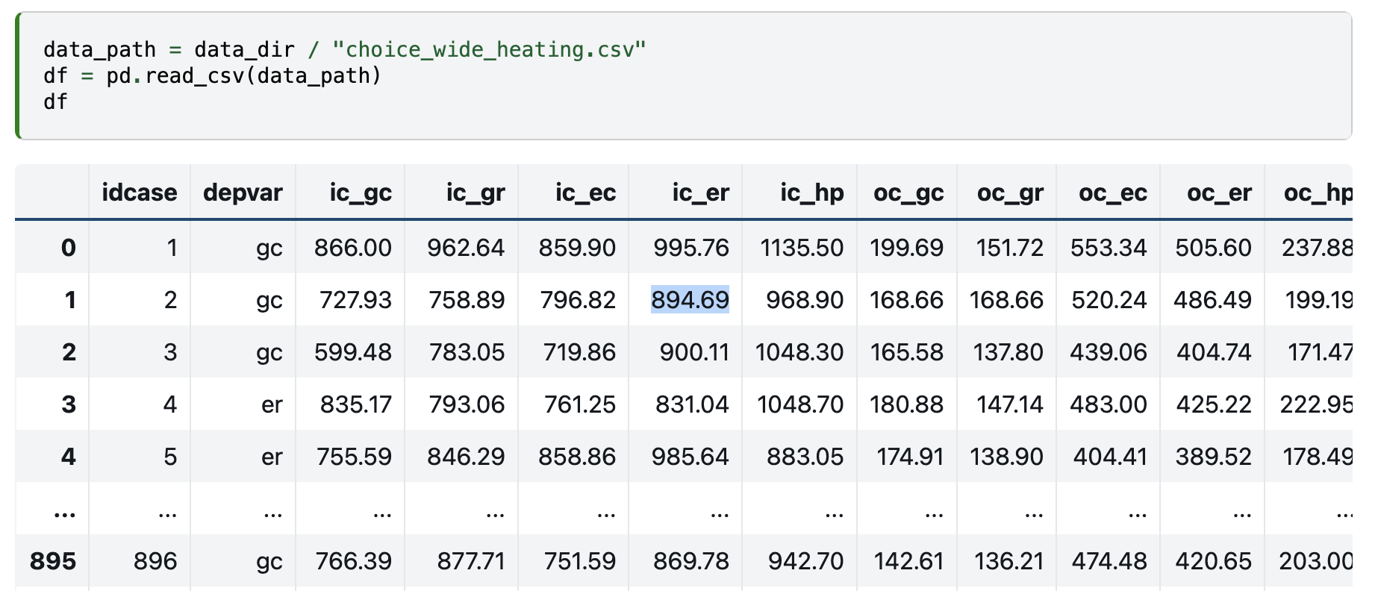Click the last df line in code cell

point(55,102)
